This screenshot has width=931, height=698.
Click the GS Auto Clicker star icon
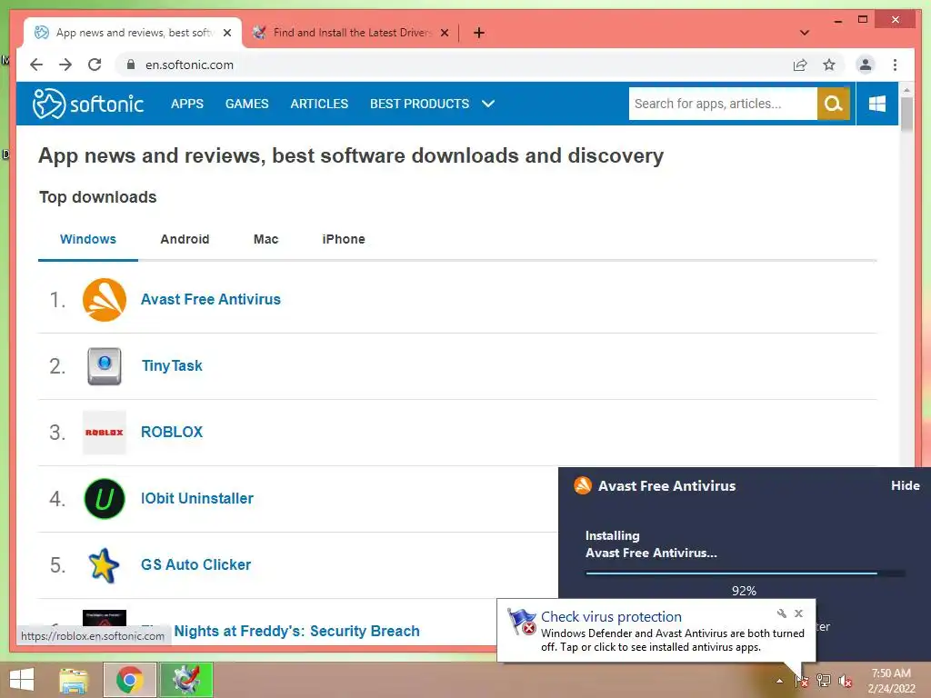(104, 565)
